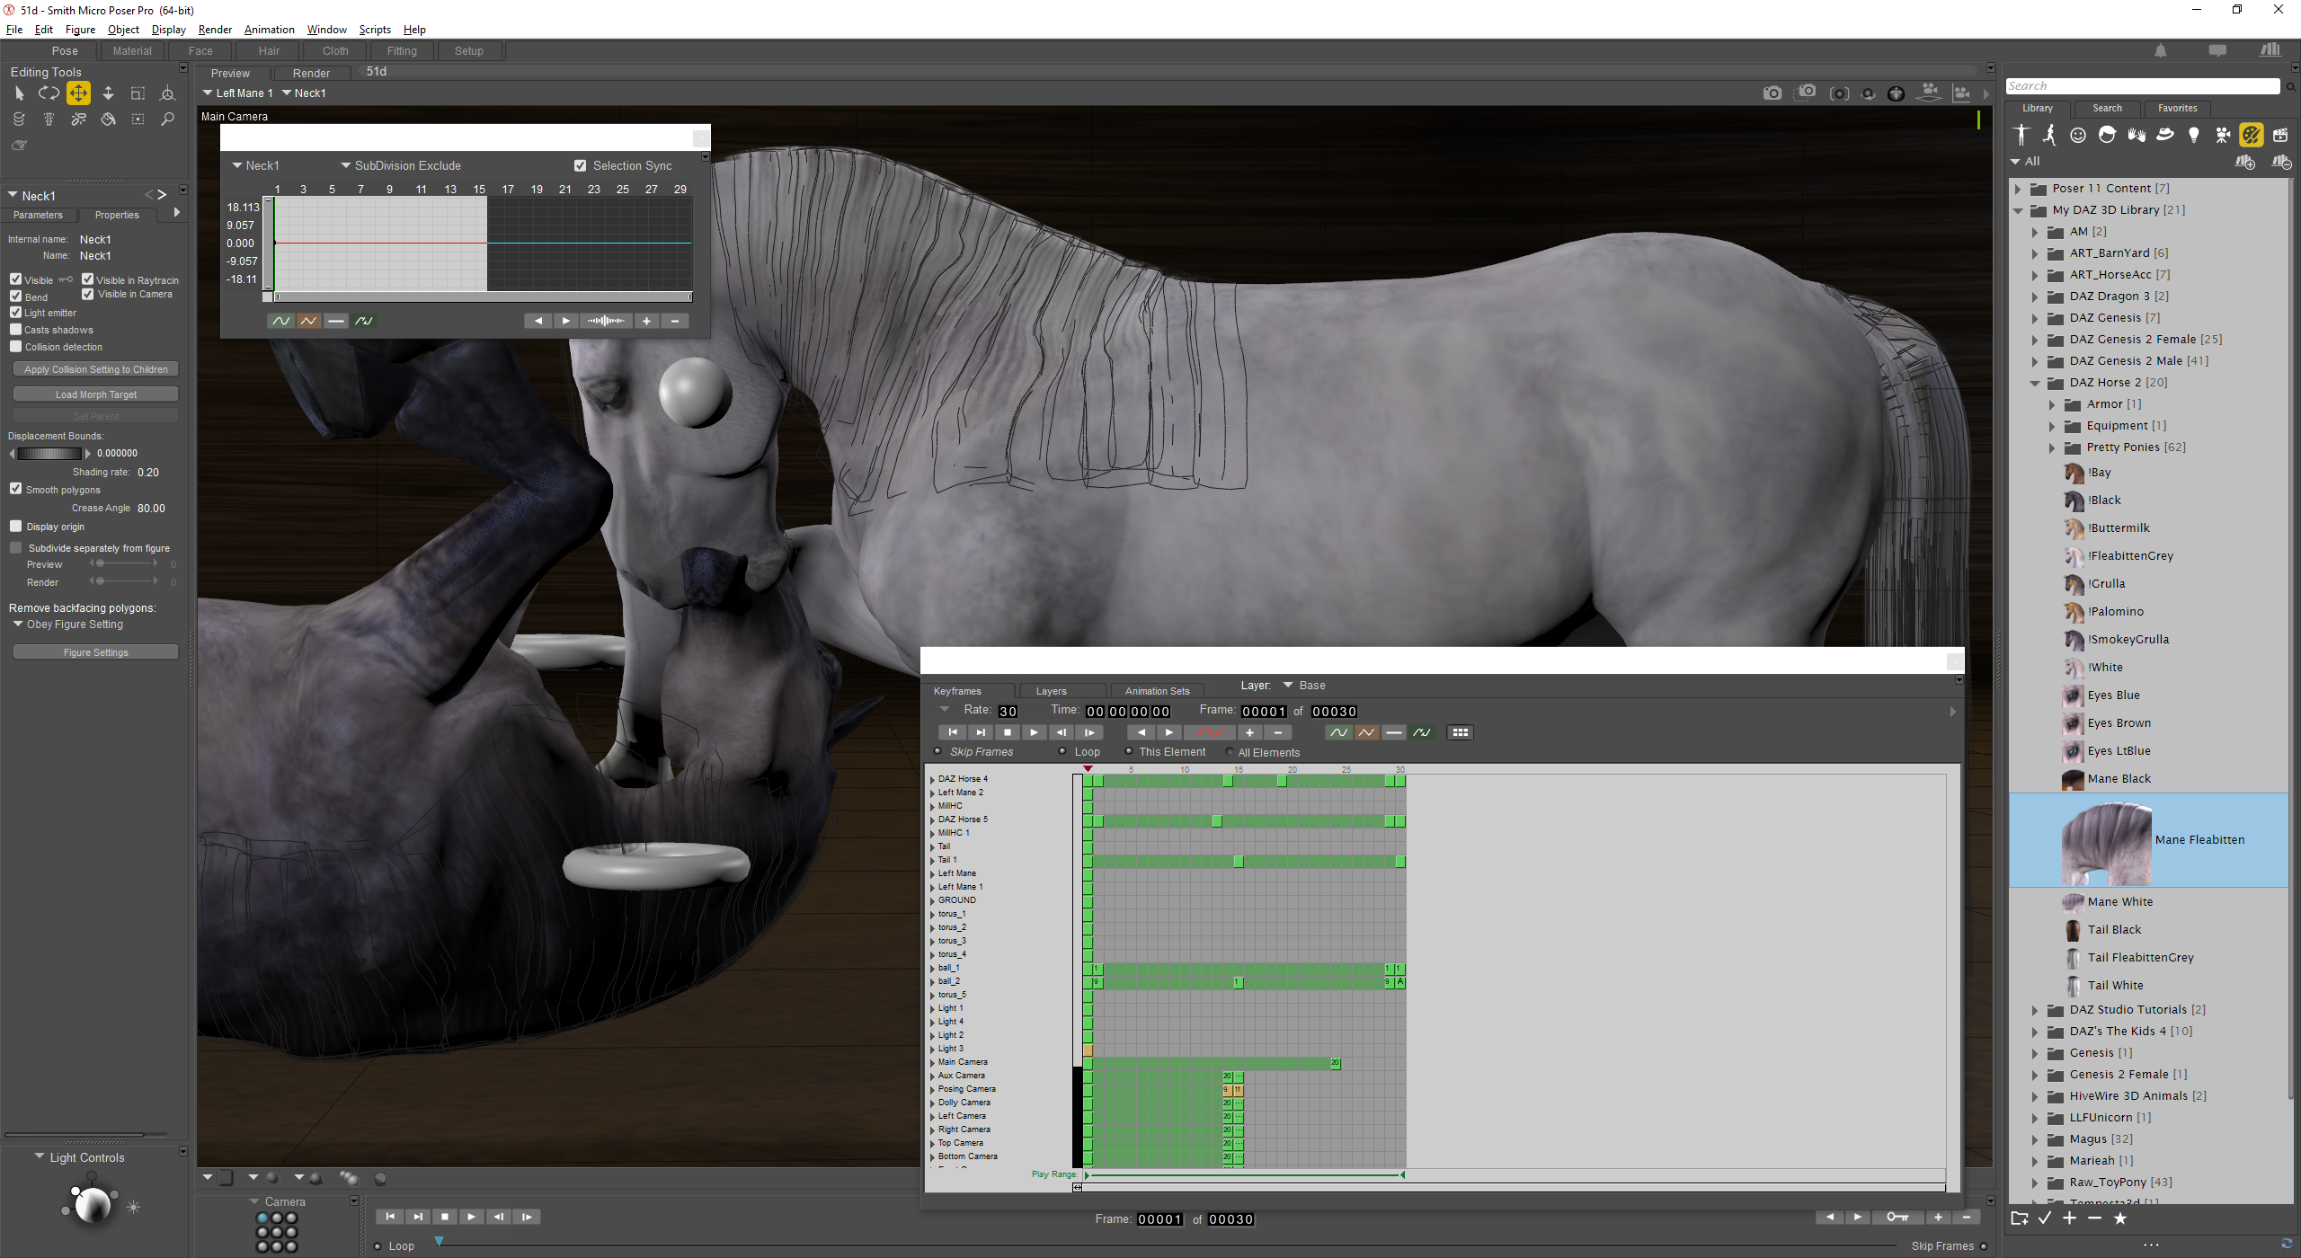
Task: Open the Animation menu
Action: (269, 30)
